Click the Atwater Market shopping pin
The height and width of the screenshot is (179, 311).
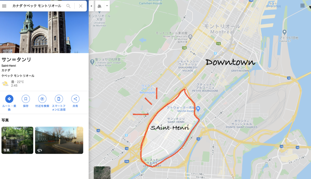[198, 108]
